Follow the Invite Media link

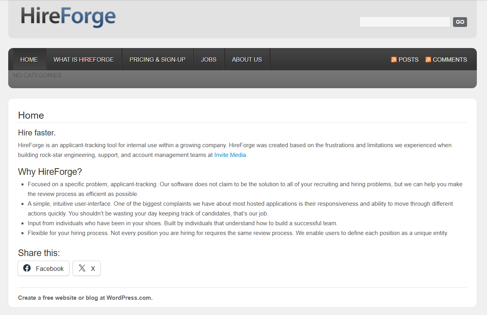point(230,155)
